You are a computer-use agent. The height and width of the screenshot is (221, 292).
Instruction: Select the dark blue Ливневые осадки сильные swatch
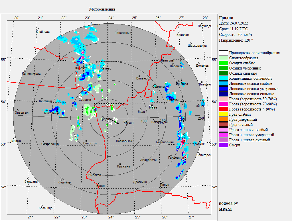(x=224, y=94)
